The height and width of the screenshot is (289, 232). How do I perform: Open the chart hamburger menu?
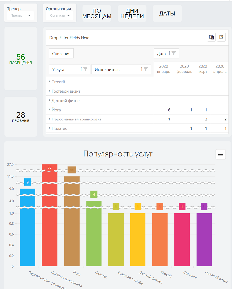221,154
